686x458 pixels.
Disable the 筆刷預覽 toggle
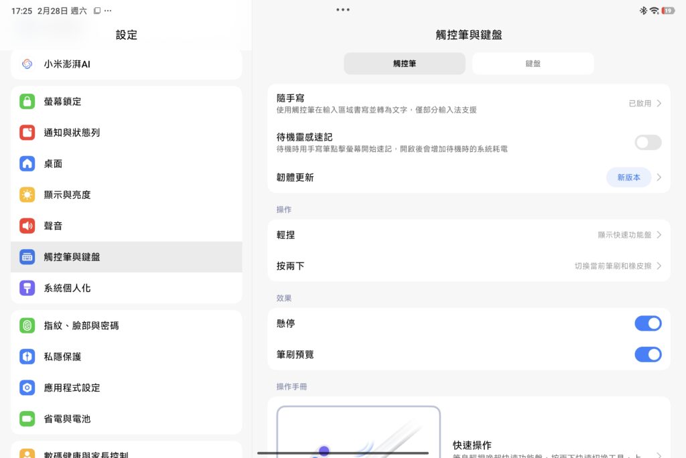(x=647, y=354)
